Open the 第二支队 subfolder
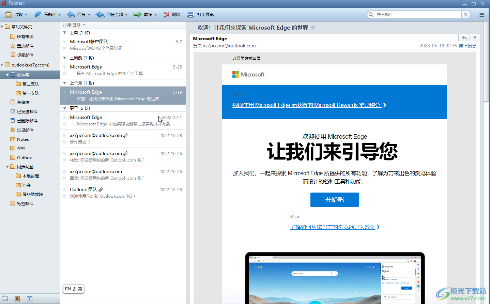 (x=30, y=84)
